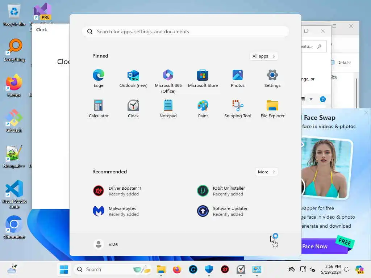Show More recommended items
Image resolution: width=371 pixels, height=278 pixels.
click(x=267, y=172)
